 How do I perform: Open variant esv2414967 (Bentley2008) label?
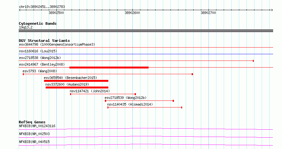(42, 64)
